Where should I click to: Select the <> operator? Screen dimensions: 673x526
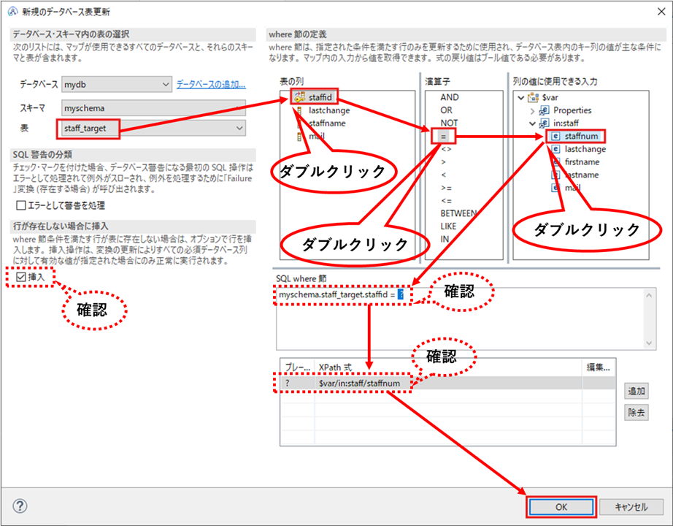[446, 149]
